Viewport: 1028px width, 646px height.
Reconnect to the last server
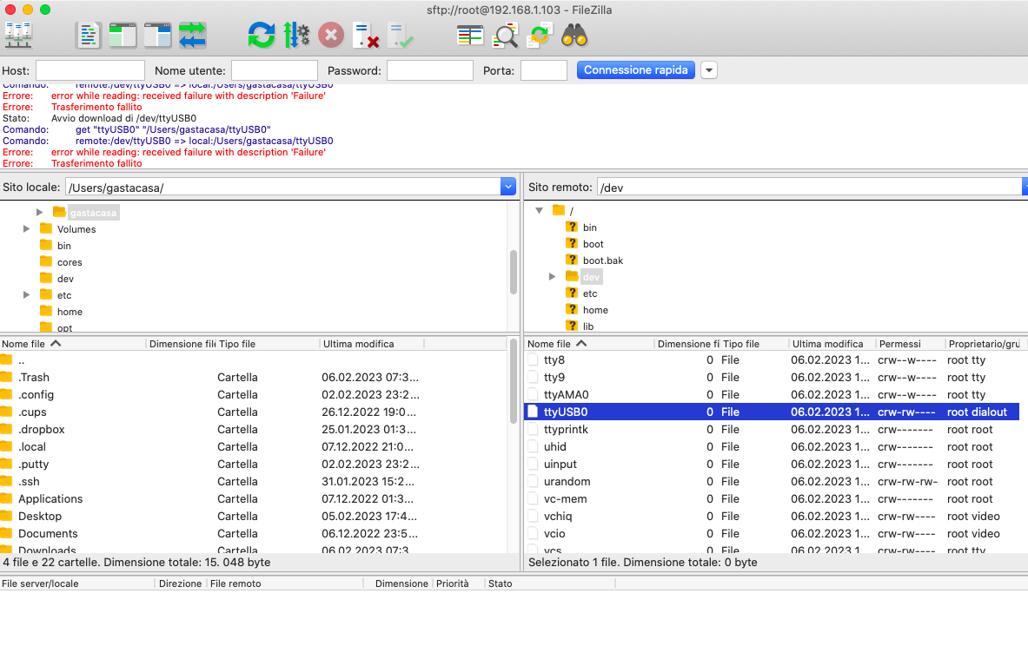click(401, 36)
